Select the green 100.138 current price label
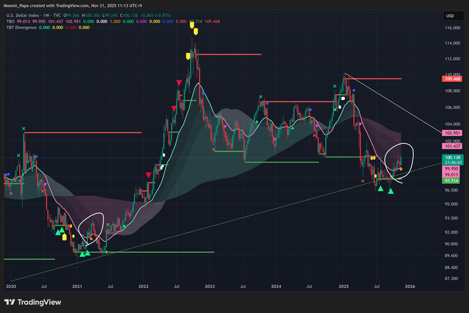This screenshot has height=313, width=469. pos(453,157)
